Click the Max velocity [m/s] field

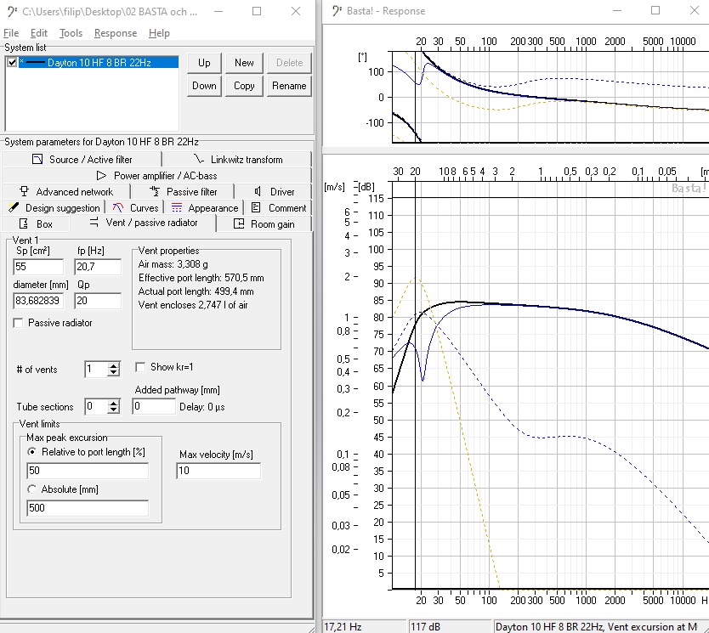point(218,471)
